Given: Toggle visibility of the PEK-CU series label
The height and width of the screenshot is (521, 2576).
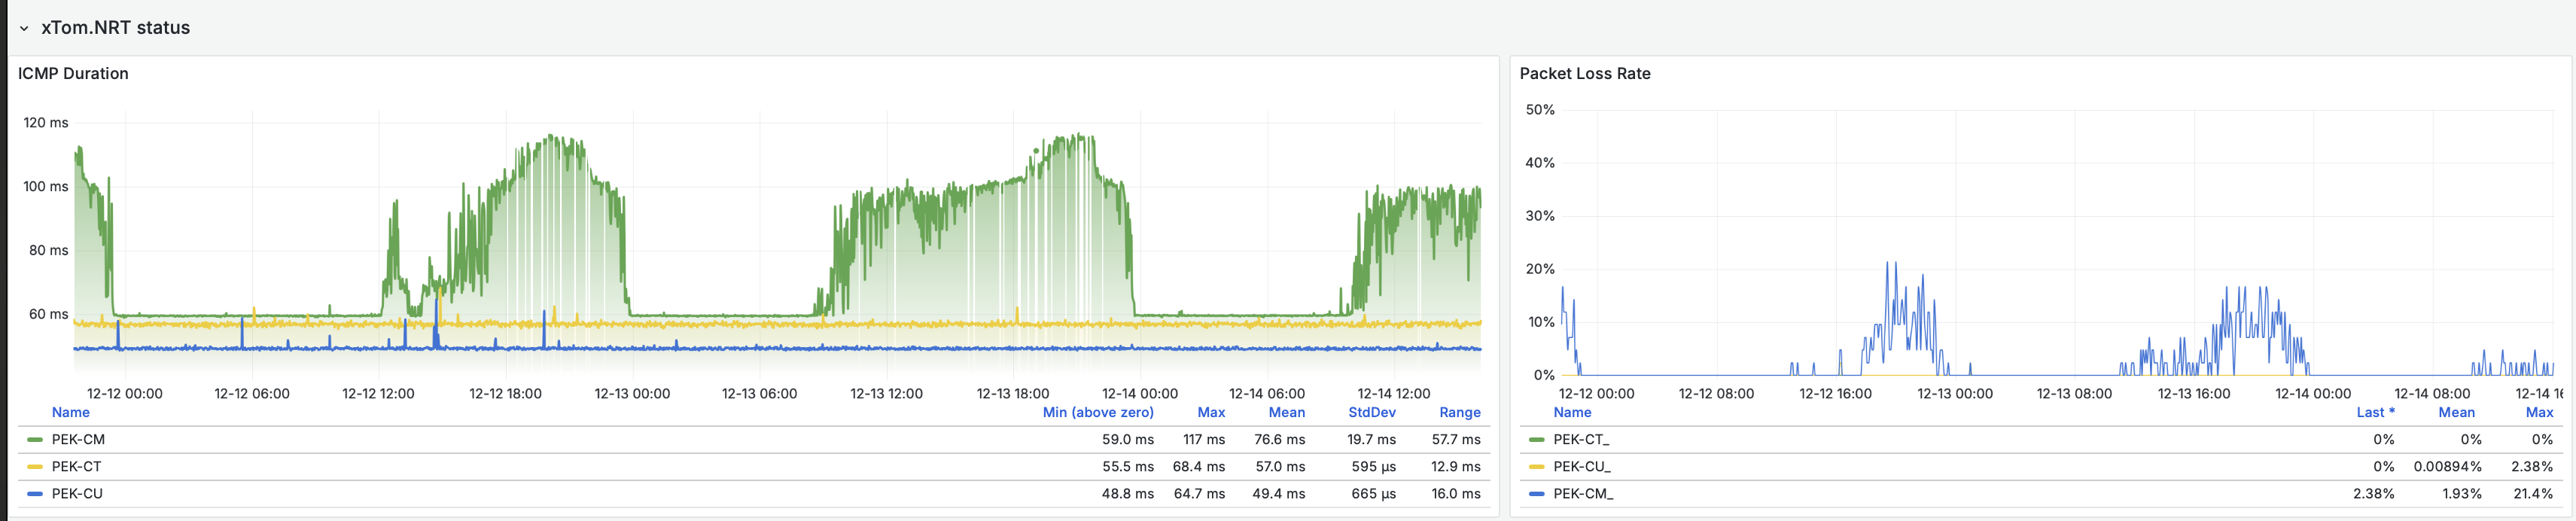Looking at the screenshot, I should [x=77, y=493].
